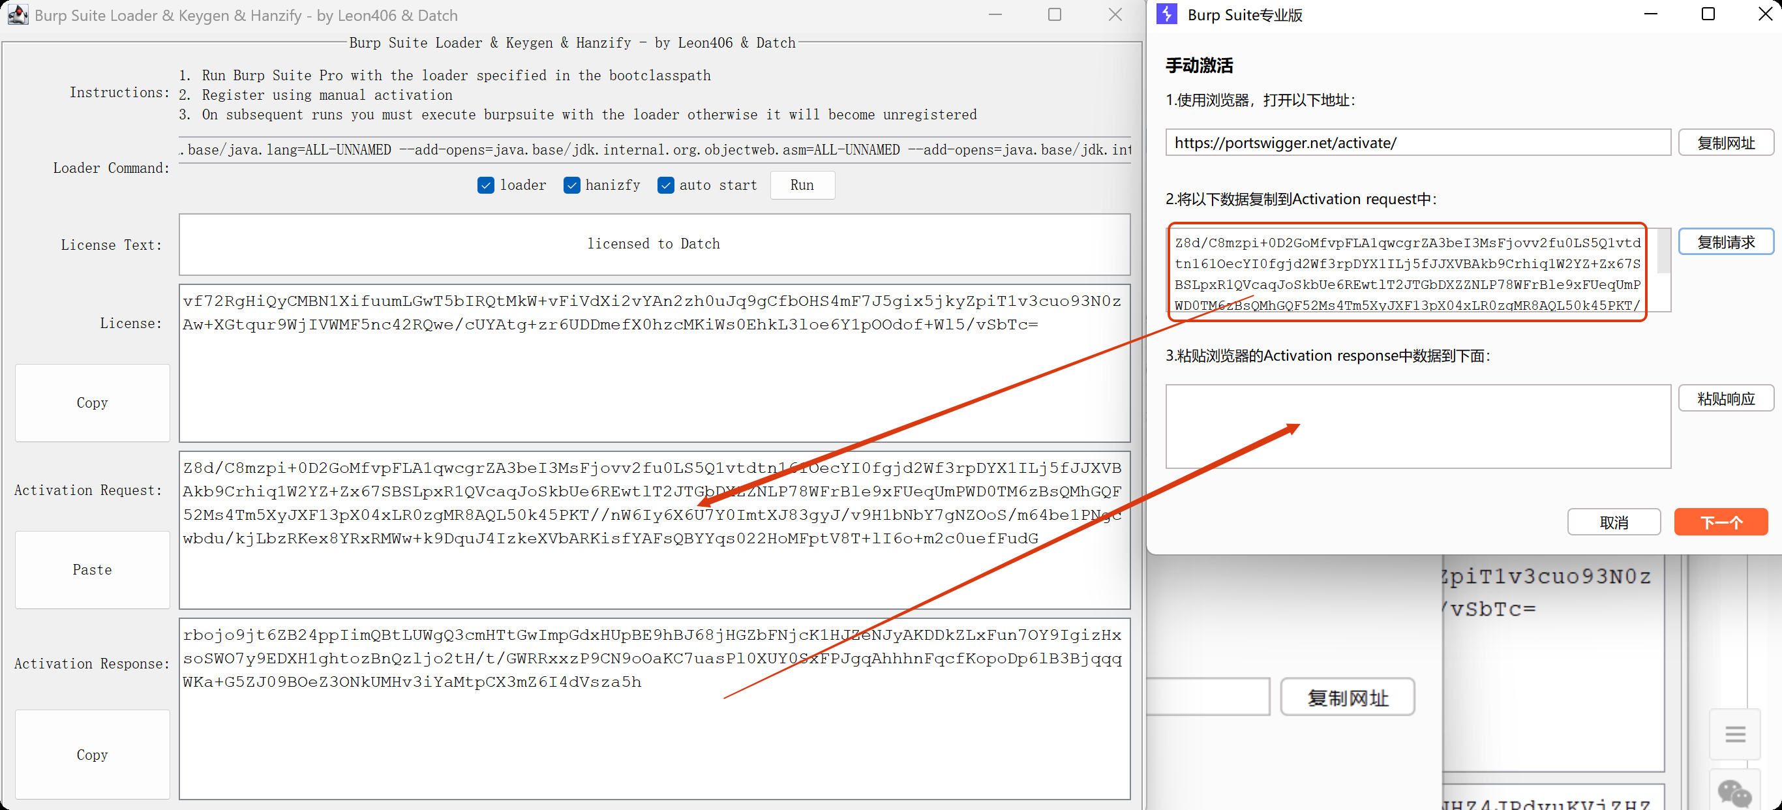Click Copy button under Activation Response
This screenshot has width=1782, height=810.
point(92,755)
